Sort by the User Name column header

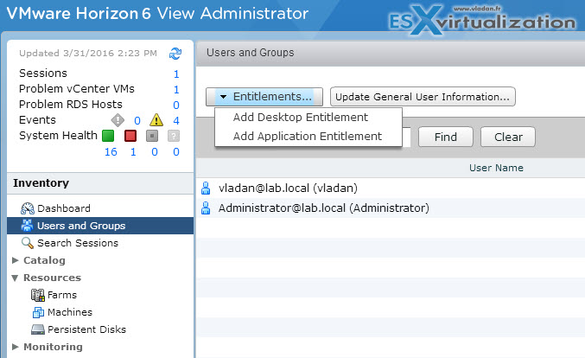(496, 168)
